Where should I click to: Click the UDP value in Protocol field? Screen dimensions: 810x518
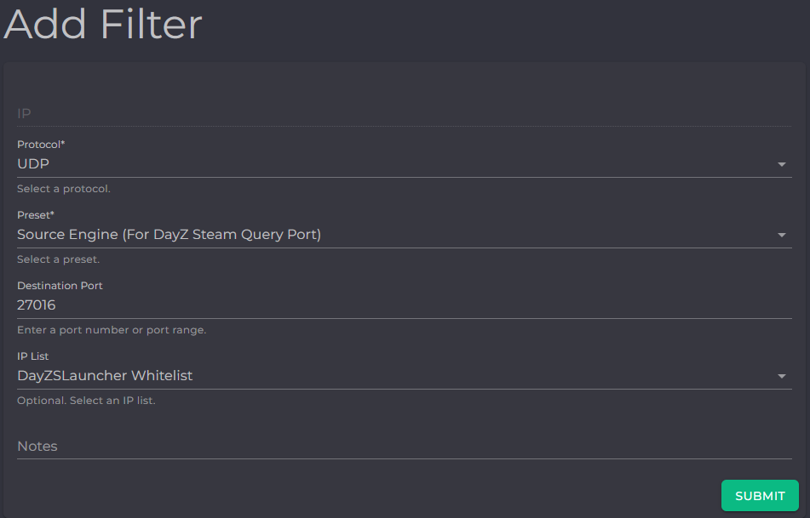[33, 163]
